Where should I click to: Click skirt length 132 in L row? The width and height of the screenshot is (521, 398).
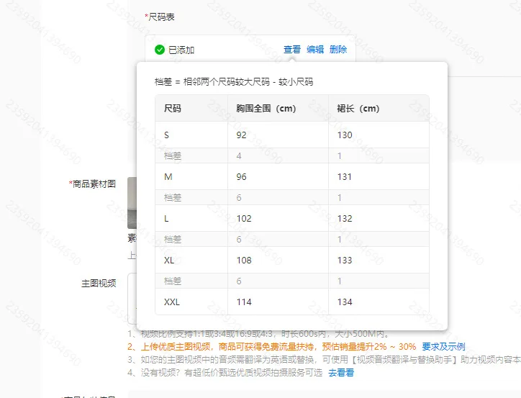(345, 219)
